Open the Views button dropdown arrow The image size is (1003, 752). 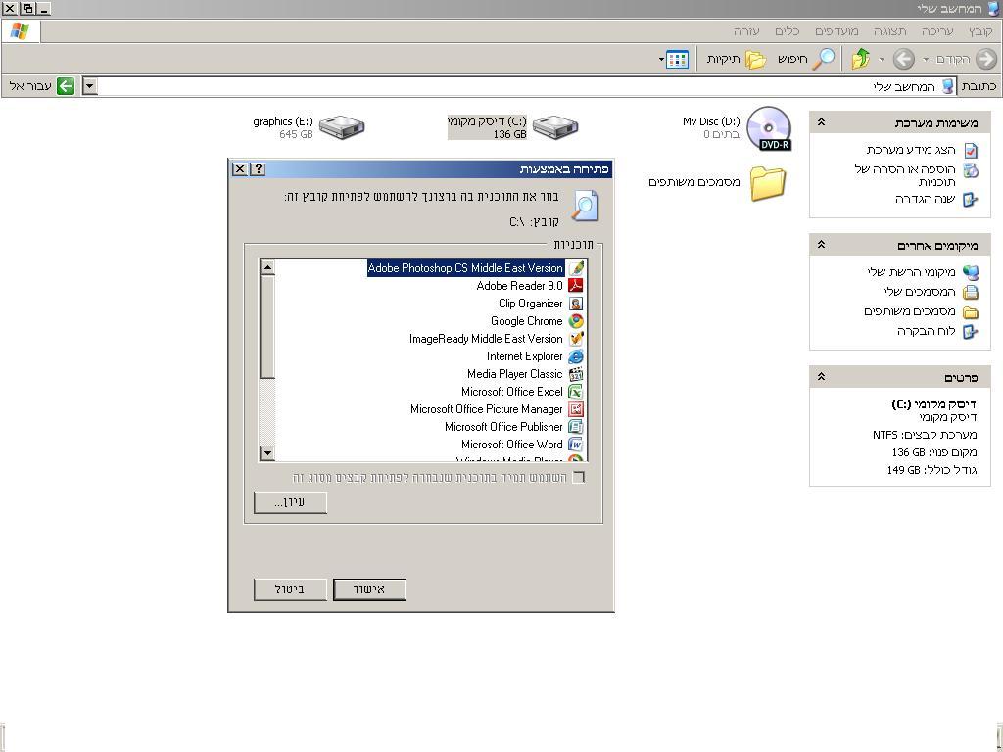tap(661, 60)
